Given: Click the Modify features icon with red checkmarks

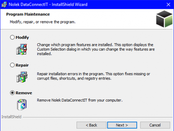Looking at the screenshot, I should [x=22, y=49].
